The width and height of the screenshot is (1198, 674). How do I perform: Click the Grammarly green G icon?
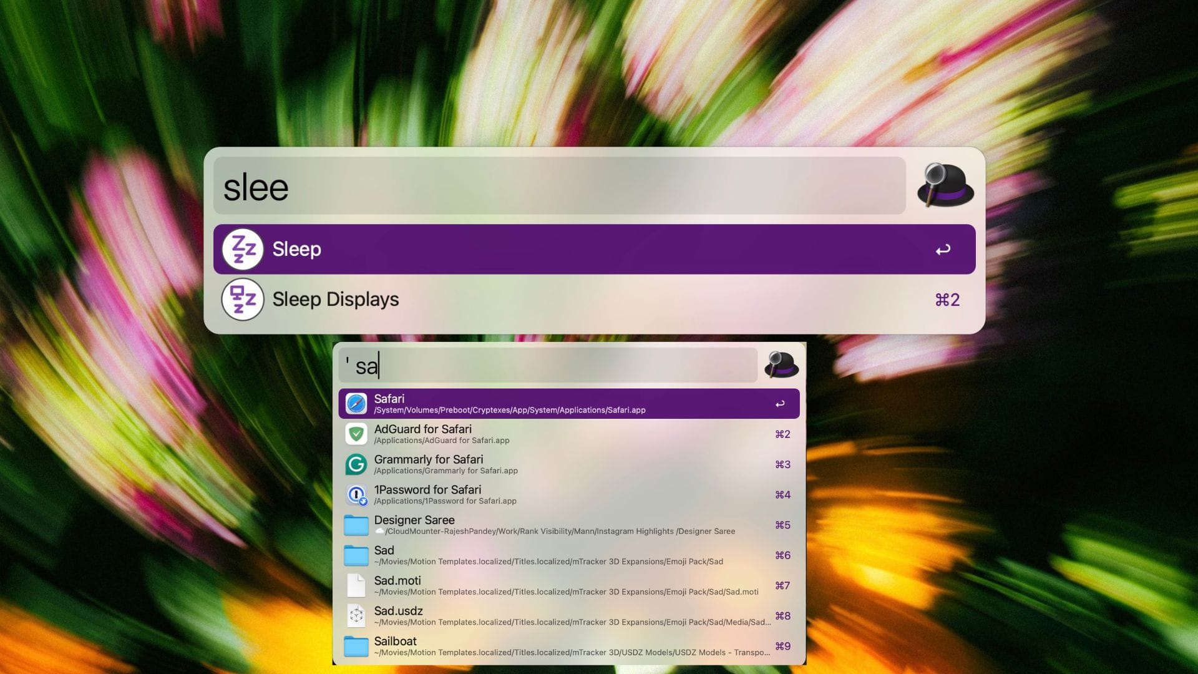[356, 464]
